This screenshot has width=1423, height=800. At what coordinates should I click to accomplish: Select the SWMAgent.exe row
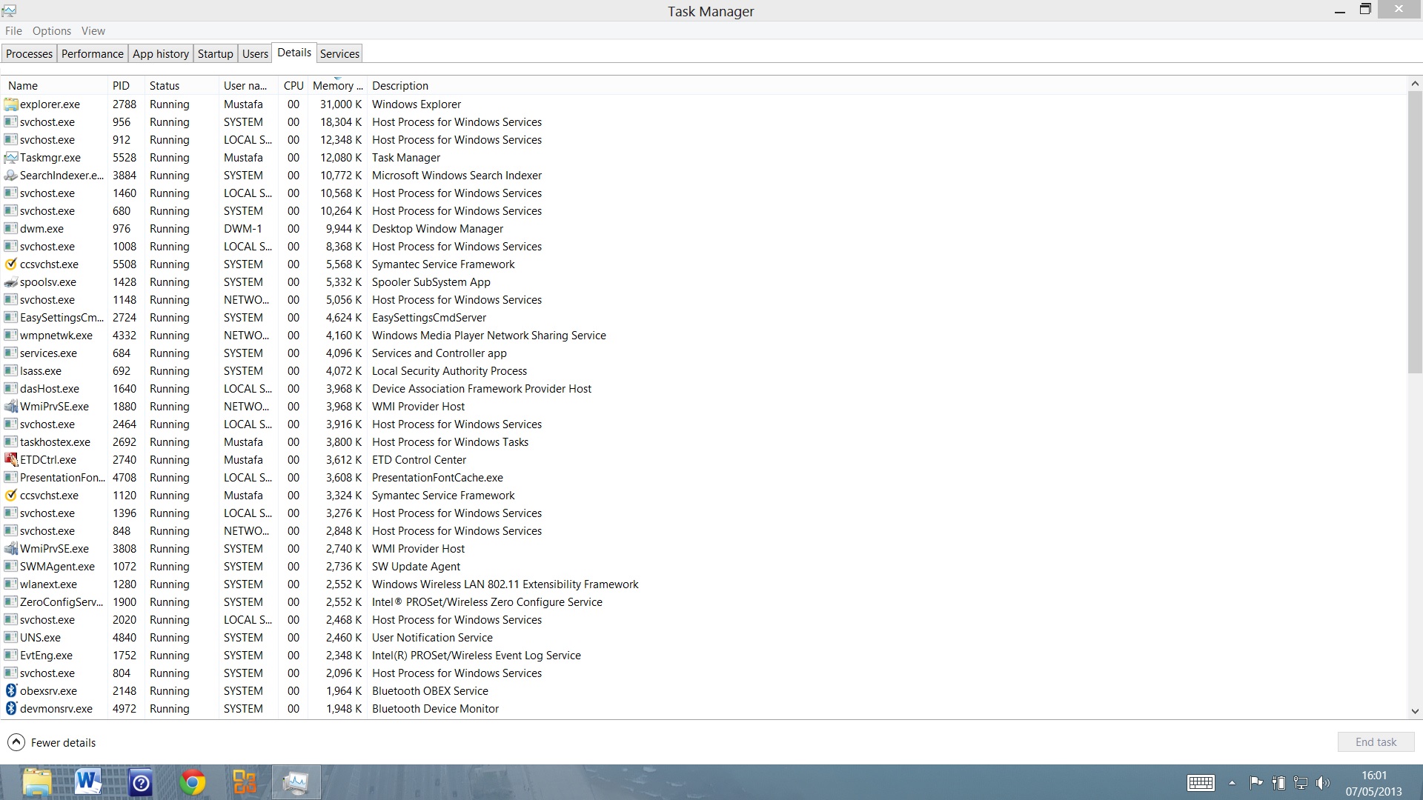(704, 567)
